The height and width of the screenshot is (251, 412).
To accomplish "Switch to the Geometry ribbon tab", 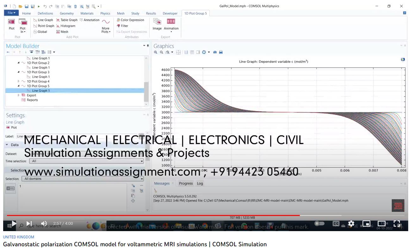I will click(67, 13).
